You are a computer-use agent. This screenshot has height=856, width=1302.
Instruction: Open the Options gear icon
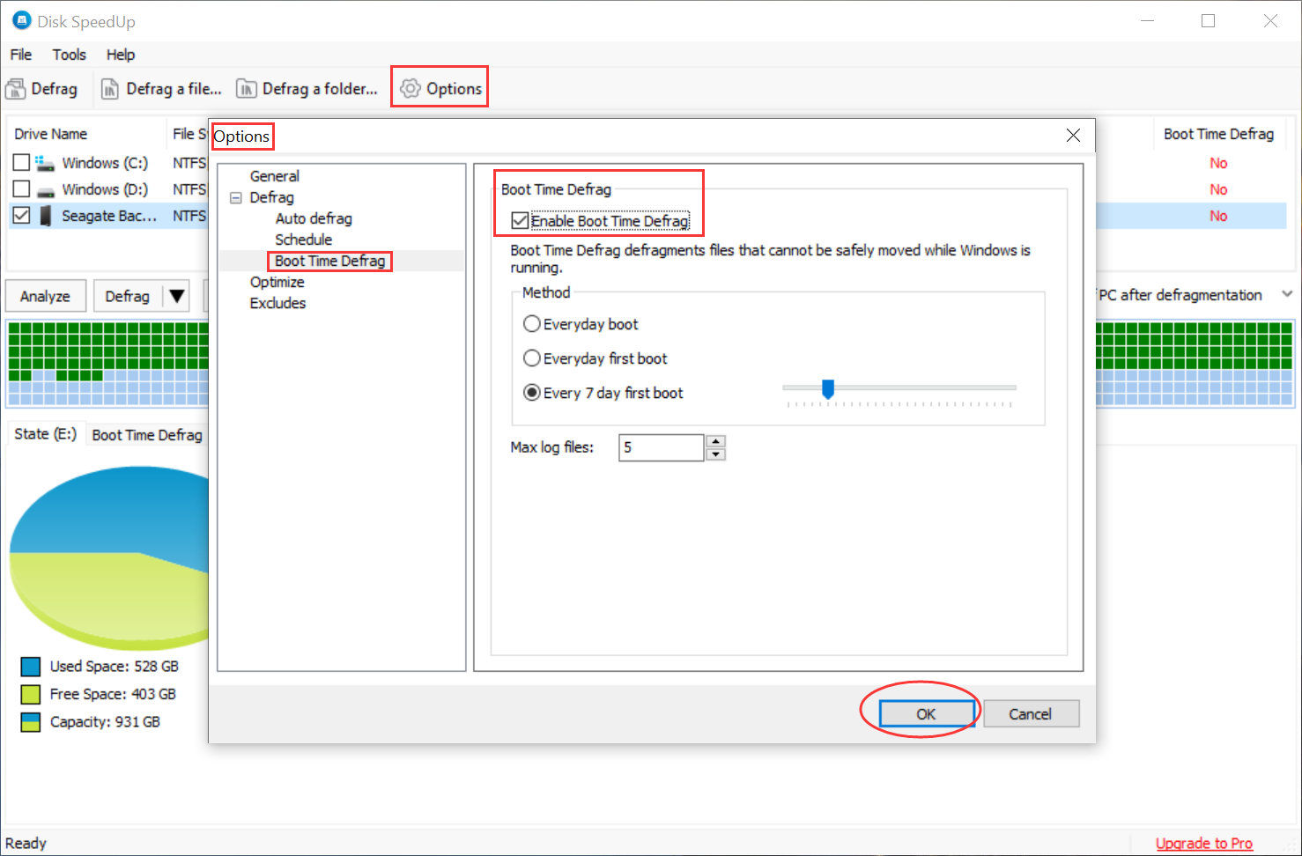click(x=409, y=88)
